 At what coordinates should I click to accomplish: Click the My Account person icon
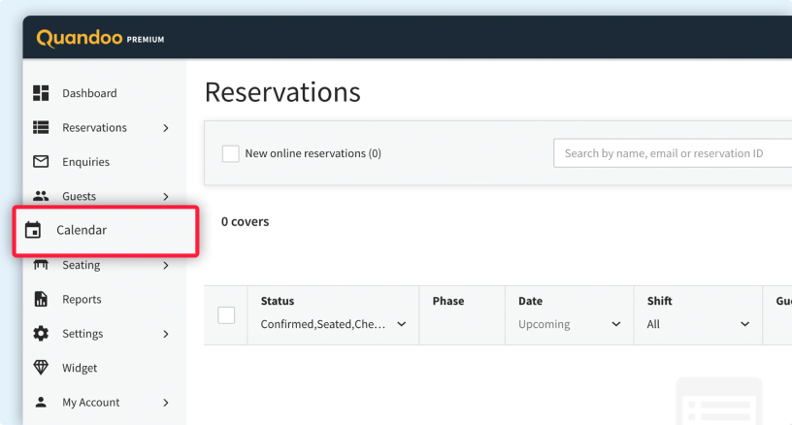(41, 402)
